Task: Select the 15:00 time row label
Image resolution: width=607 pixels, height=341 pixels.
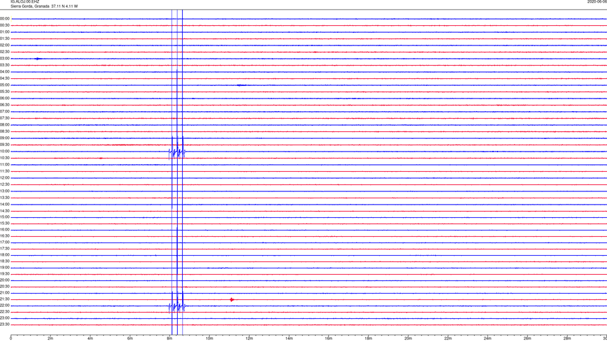Action: coord(4,217)
